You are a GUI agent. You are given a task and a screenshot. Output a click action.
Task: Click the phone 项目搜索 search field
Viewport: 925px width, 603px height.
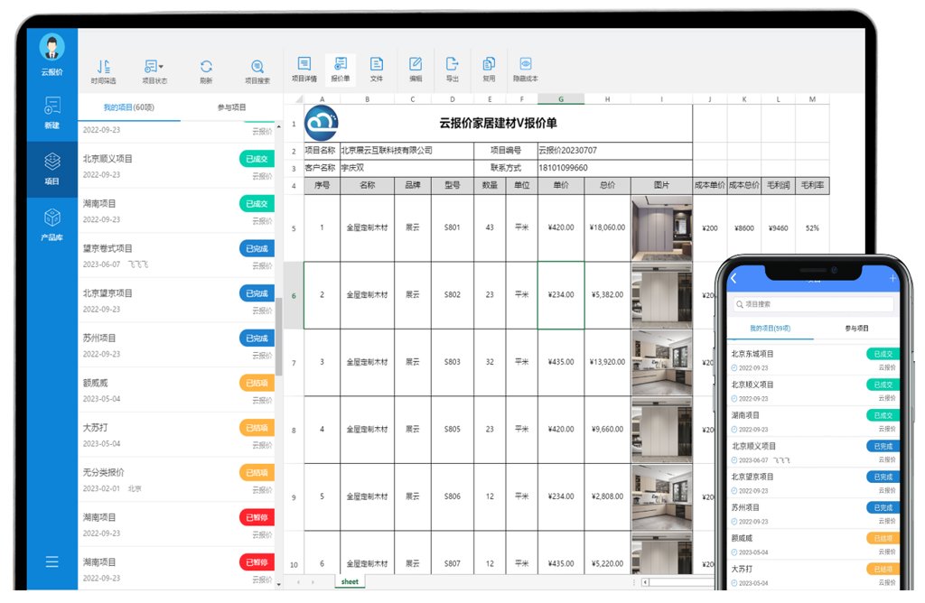click(x=814, y=304)
